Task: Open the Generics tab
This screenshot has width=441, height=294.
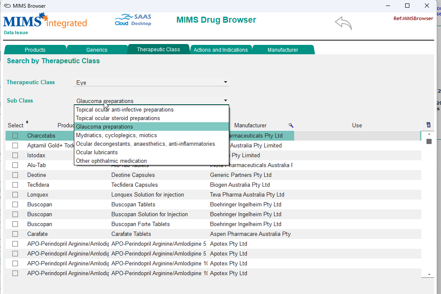Action: coord(97,50)
